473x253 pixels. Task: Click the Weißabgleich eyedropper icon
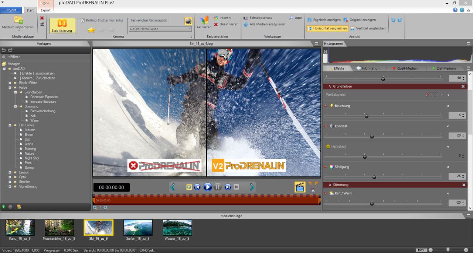point(428,95)
